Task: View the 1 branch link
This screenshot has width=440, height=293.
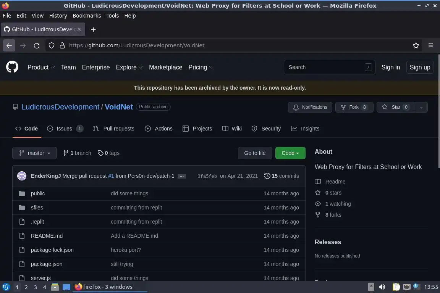Action: pos(77,153)
